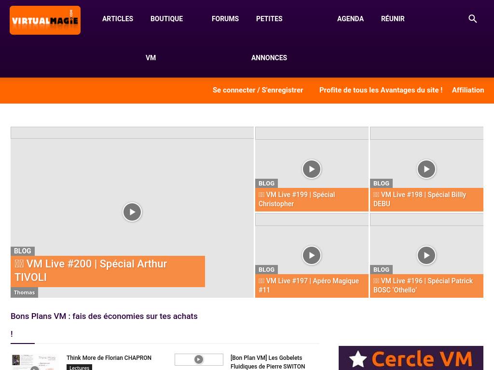Click play icon on VM Live #198
Screen dimensions: 494x370
426,169
